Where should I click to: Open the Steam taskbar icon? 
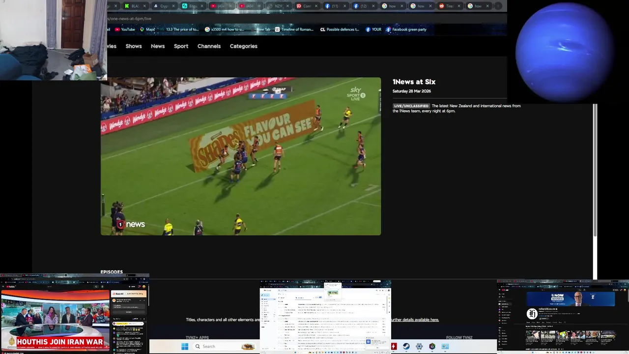point(406,346)
